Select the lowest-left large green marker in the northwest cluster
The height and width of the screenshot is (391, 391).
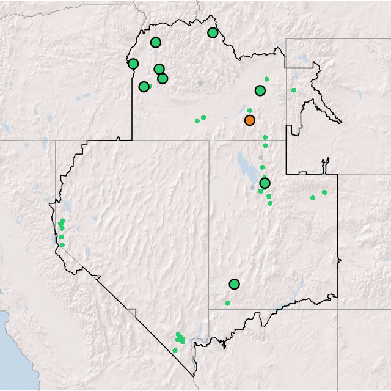click(x=144, y=87)
